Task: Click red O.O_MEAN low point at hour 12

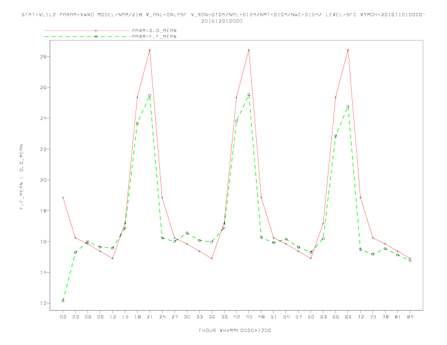Action: (x=113, y=258)
